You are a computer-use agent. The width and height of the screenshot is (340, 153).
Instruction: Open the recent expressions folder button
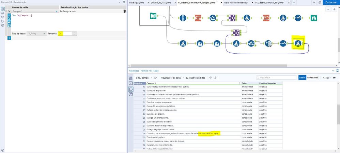(9, 22)
